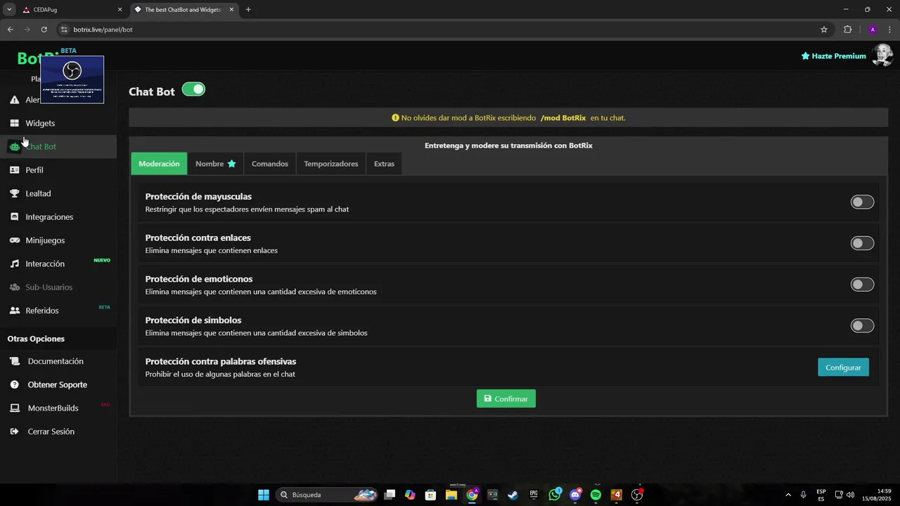This screenshot has height=506, width=900.
Task: Open Discord from the taskbar
Action: tap(575, 495)
